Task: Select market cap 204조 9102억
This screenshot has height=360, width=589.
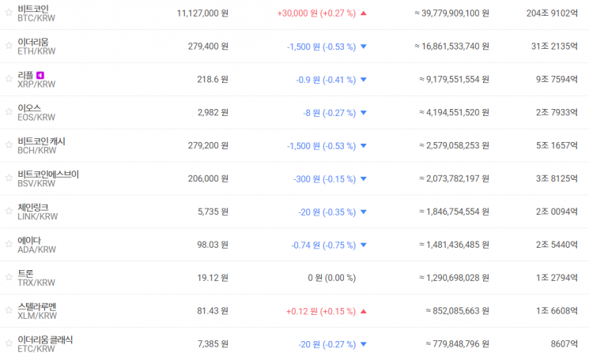Action: pos(552,13)
